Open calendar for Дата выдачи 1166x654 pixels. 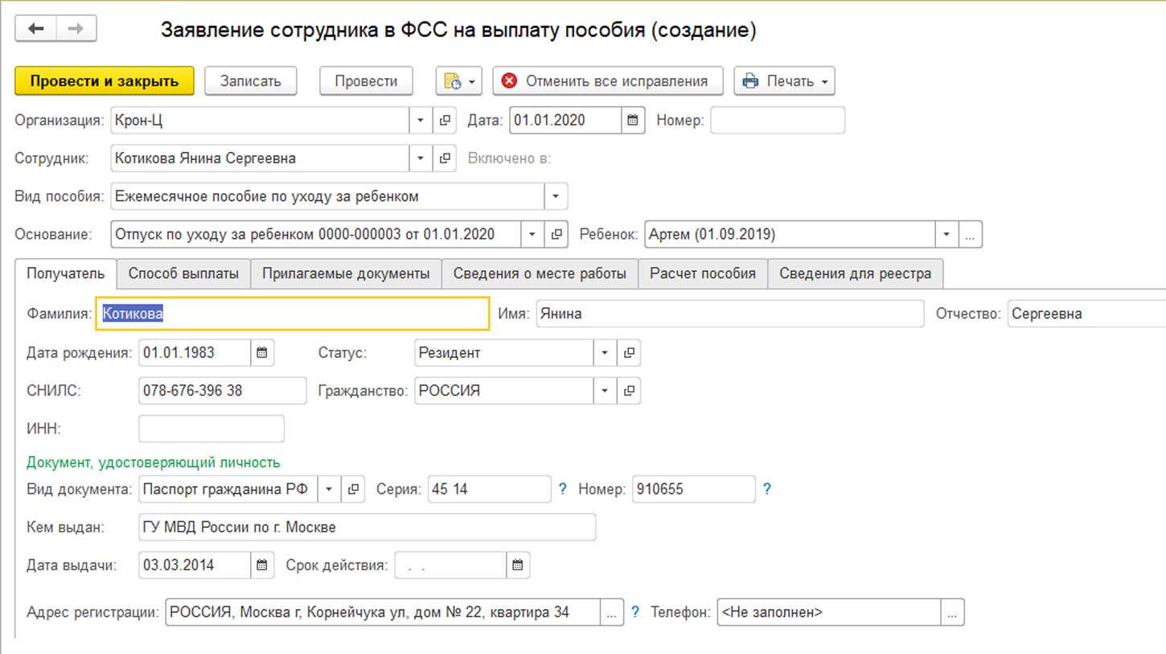click(x=262, y=565)
